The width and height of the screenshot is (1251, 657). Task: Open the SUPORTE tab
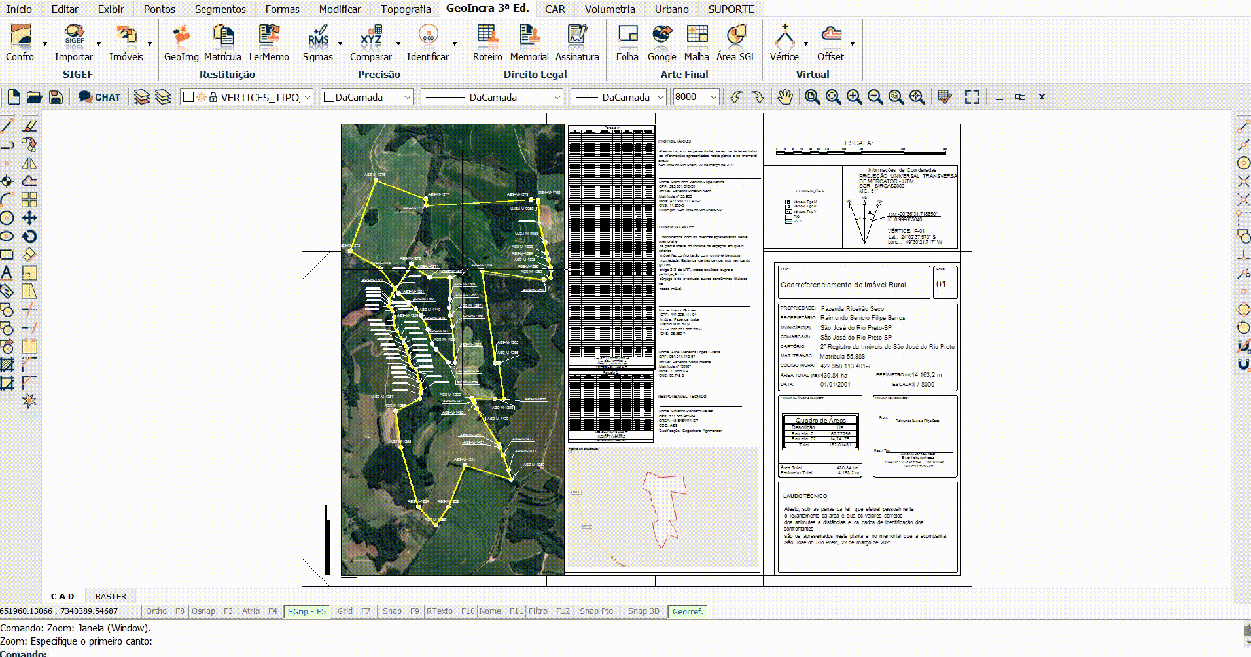[x=731, y=9]
